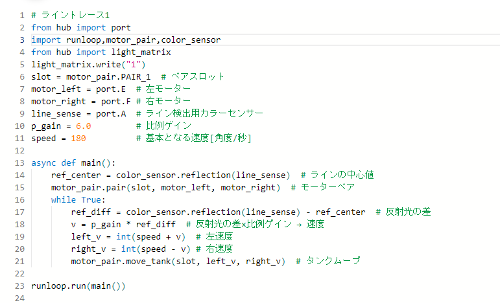500x303 pixels.
Task: Click port.E in the motor_left line
Action: [x=116, y=89]
